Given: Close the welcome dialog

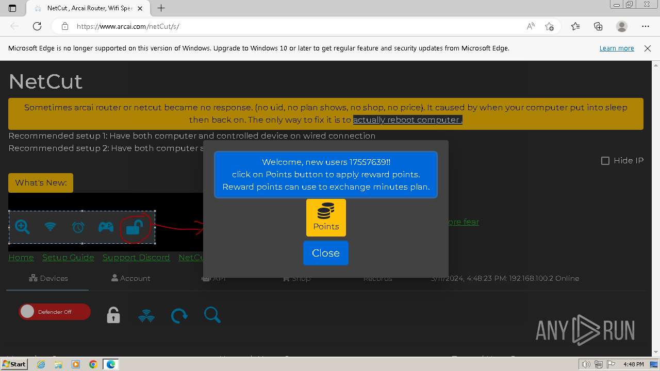Looking at the screenshot, I should tap(326, 253).
